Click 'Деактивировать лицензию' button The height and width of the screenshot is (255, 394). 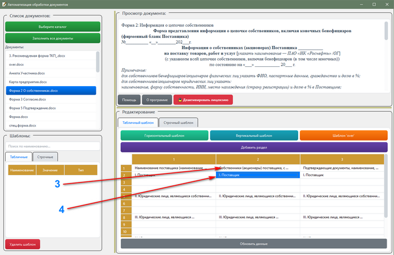click(203, 100)
